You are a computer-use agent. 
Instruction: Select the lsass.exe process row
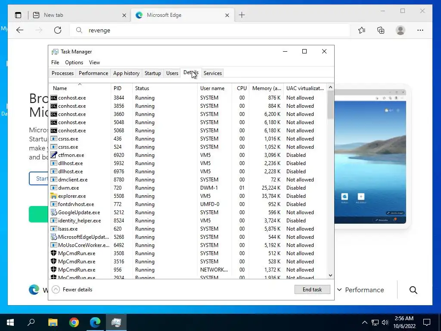pyautogui.click(x=188, y=228)
